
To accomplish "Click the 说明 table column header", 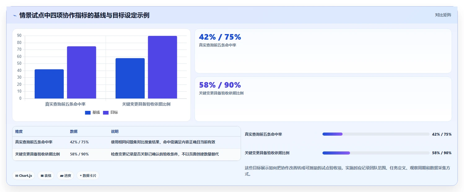I will 115,132.
